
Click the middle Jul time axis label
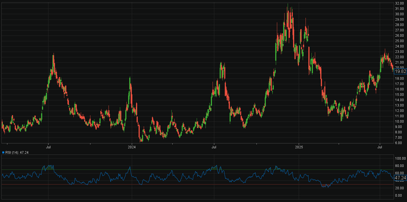(214, 147)
